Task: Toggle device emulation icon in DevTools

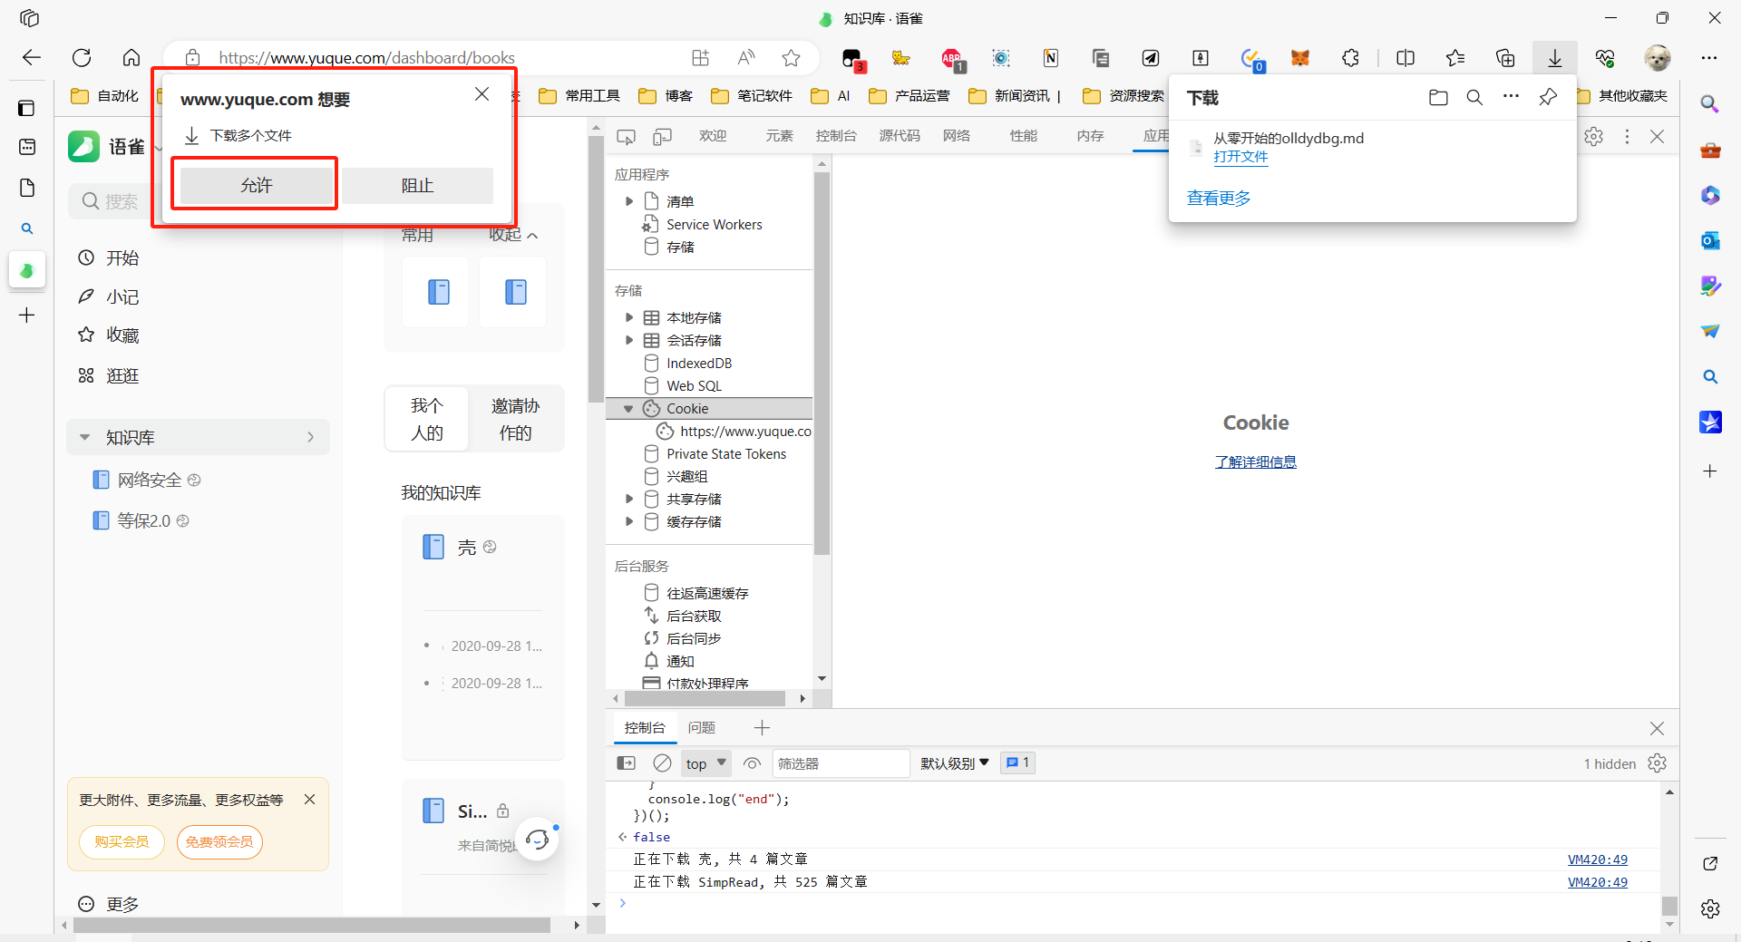Action: pos(663,136)
